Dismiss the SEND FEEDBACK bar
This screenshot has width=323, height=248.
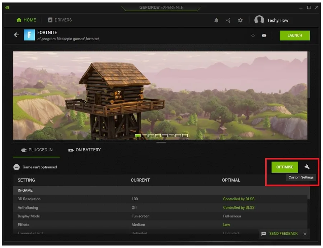tap(305, 234)
